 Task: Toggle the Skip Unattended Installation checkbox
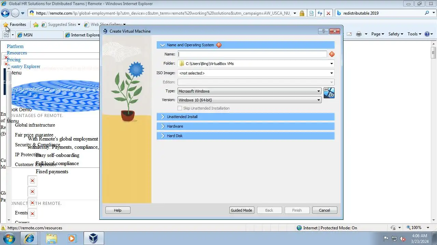point(180,108)
